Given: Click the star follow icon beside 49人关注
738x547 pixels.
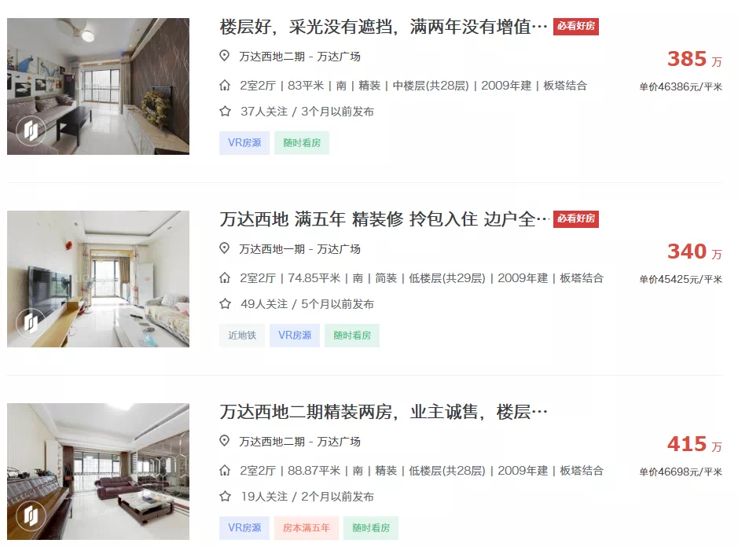Looking at the screenshot, I should click(225, 304).
